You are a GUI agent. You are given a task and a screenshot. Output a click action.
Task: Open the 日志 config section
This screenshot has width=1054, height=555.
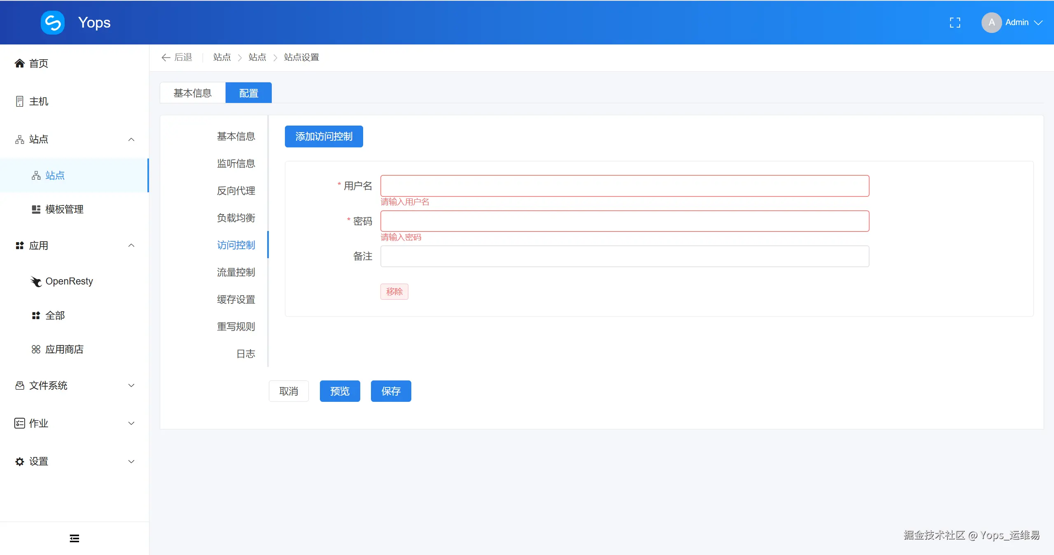pyautogui.click(x=246, y=354)
